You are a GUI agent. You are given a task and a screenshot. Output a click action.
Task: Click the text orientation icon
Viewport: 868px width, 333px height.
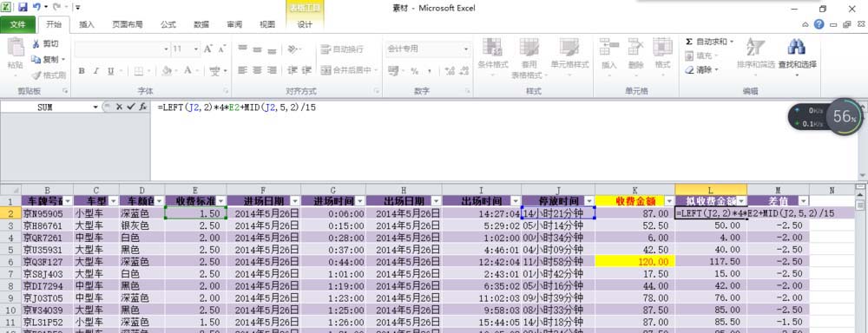pos(293,49)
